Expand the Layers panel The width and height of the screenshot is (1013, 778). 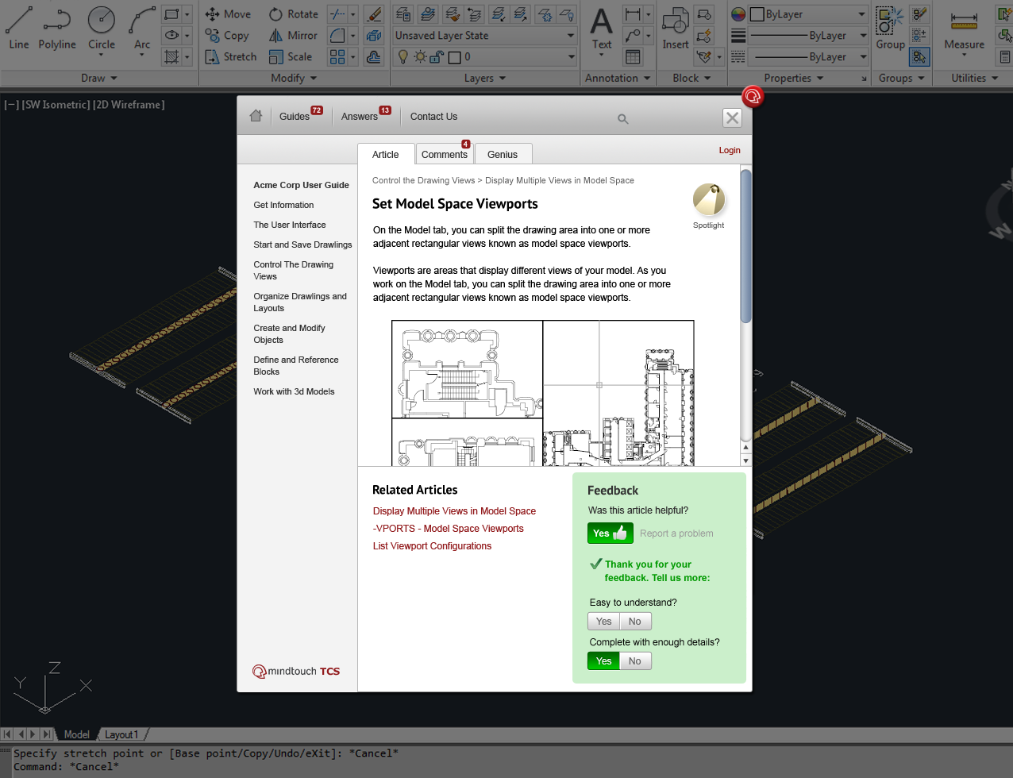click(x=485, y=78)
